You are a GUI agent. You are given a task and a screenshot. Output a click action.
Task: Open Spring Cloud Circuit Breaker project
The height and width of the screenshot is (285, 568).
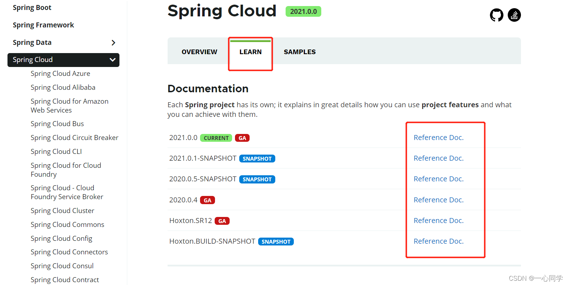pos(75,138)
